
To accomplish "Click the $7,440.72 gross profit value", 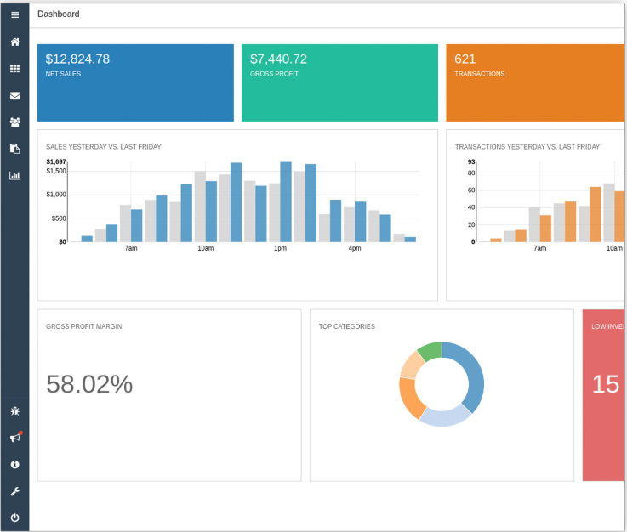I will [x=278, y=59].
